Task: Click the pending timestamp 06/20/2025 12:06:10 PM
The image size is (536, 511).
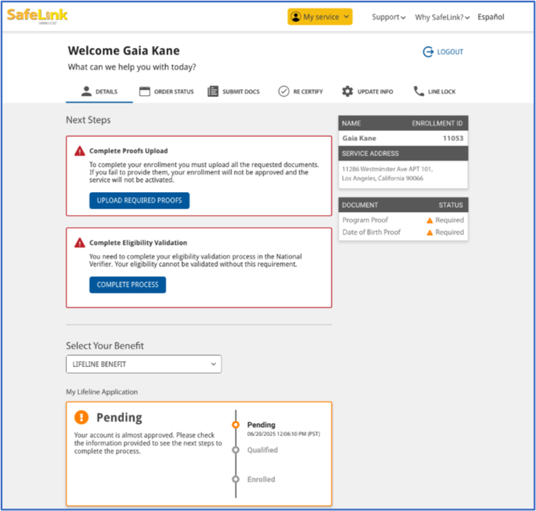Action: click(x=284, y=434)
